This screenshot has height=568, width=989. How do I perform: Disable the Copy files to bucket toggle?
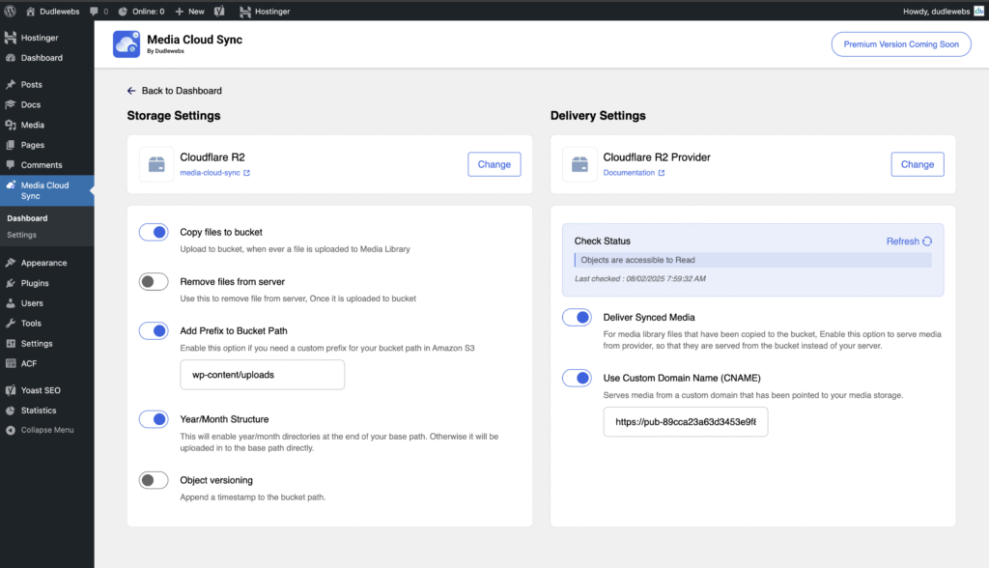click(154, 232)
